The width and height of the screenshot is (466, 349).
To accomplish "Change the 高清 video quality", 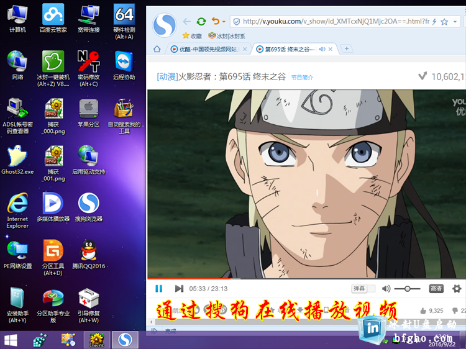I will 436,288.
